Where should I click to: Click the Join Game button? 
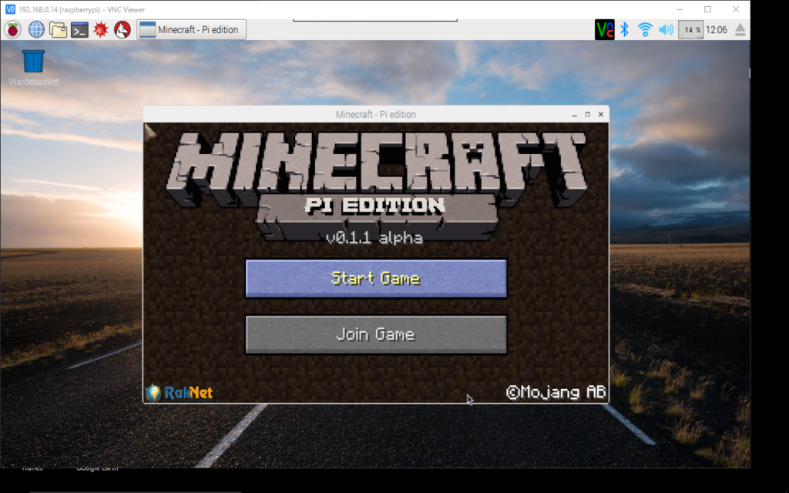(x=376, y=334)
